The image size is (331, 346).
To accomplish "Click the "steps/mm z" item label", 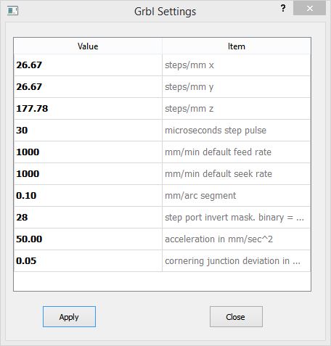I will [189, 109].
